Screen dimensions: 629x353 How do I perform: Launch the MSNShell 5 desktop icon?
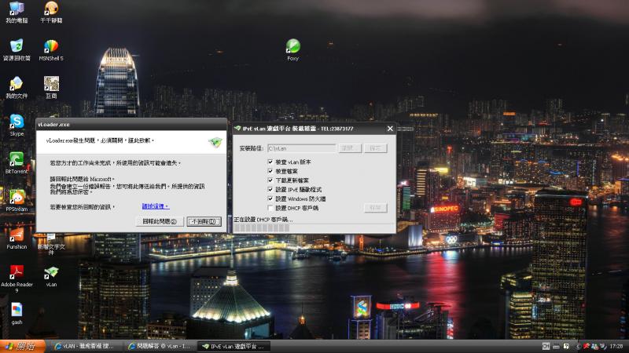pos(51,49)
